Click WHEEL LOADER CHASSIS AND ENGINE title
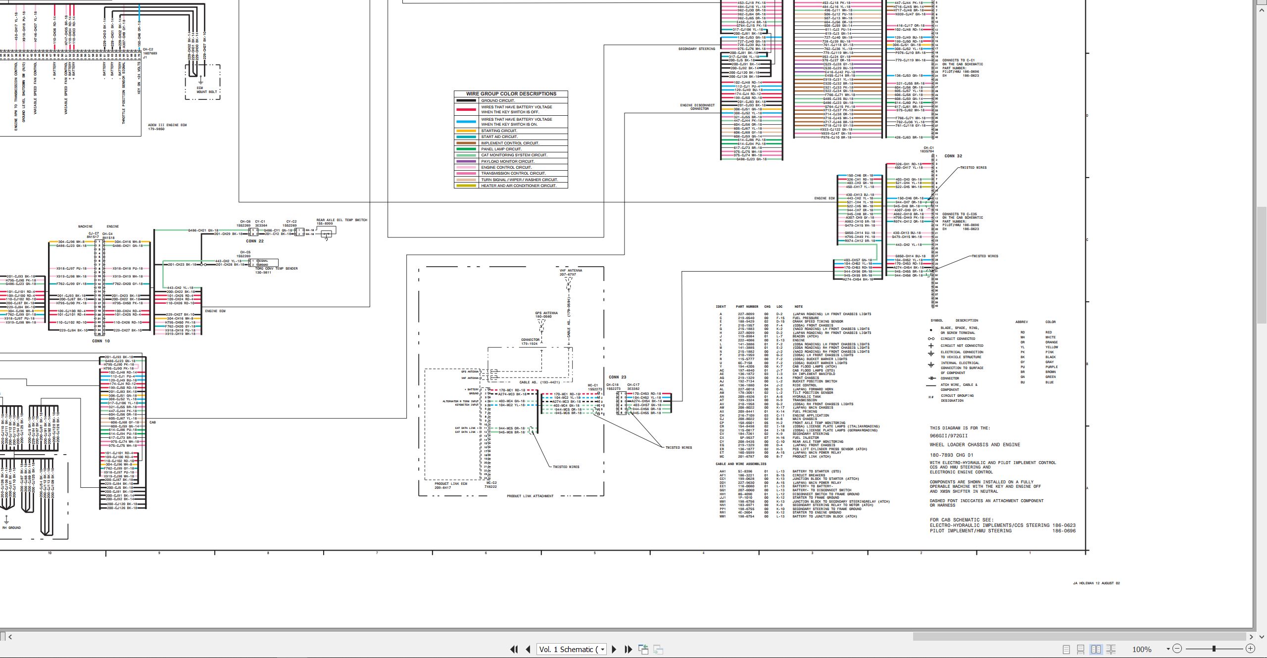This screenshot has width=1267, height=658. 975,445
